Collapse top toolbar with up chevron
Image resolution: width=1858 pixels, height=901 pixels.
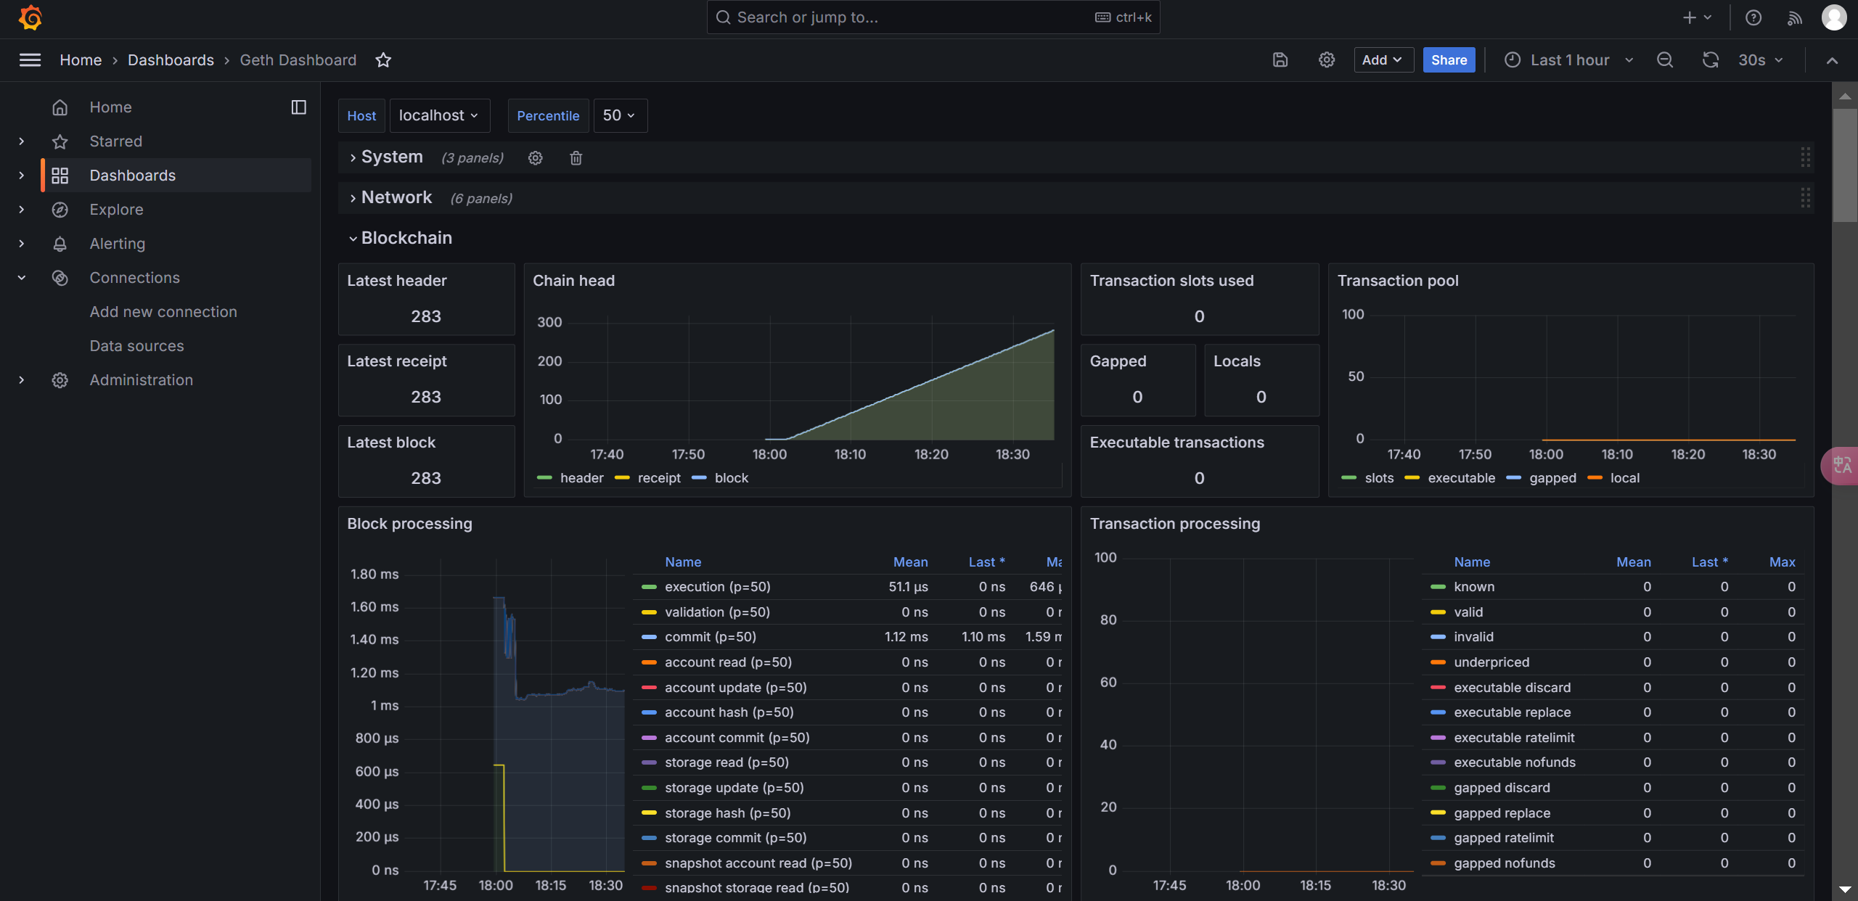tap(1832, 60)
